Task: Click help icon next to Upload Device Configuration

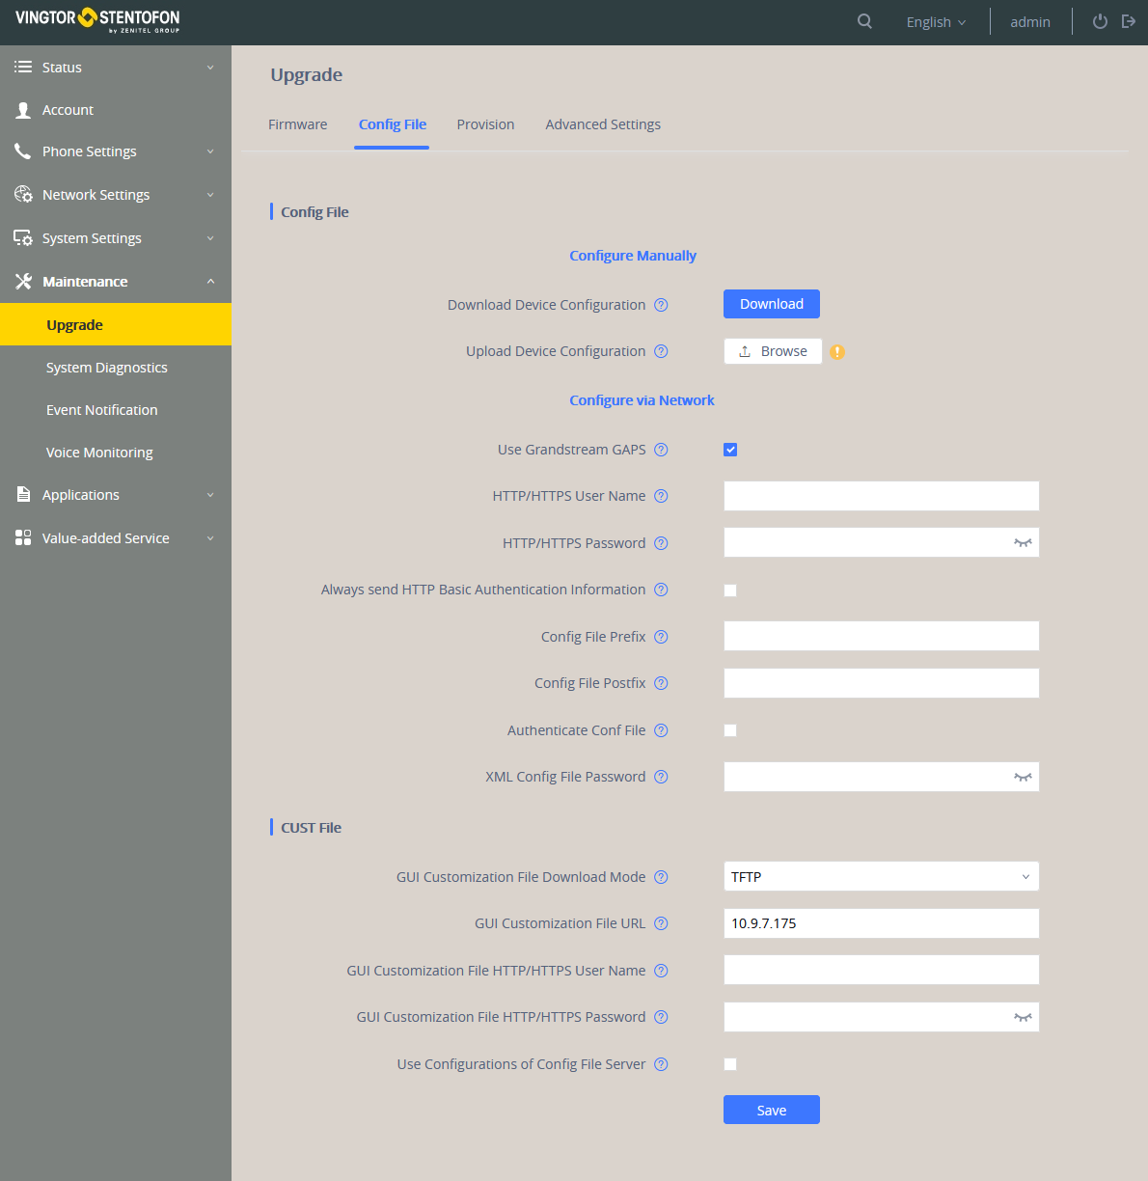Action: (661, 351)
